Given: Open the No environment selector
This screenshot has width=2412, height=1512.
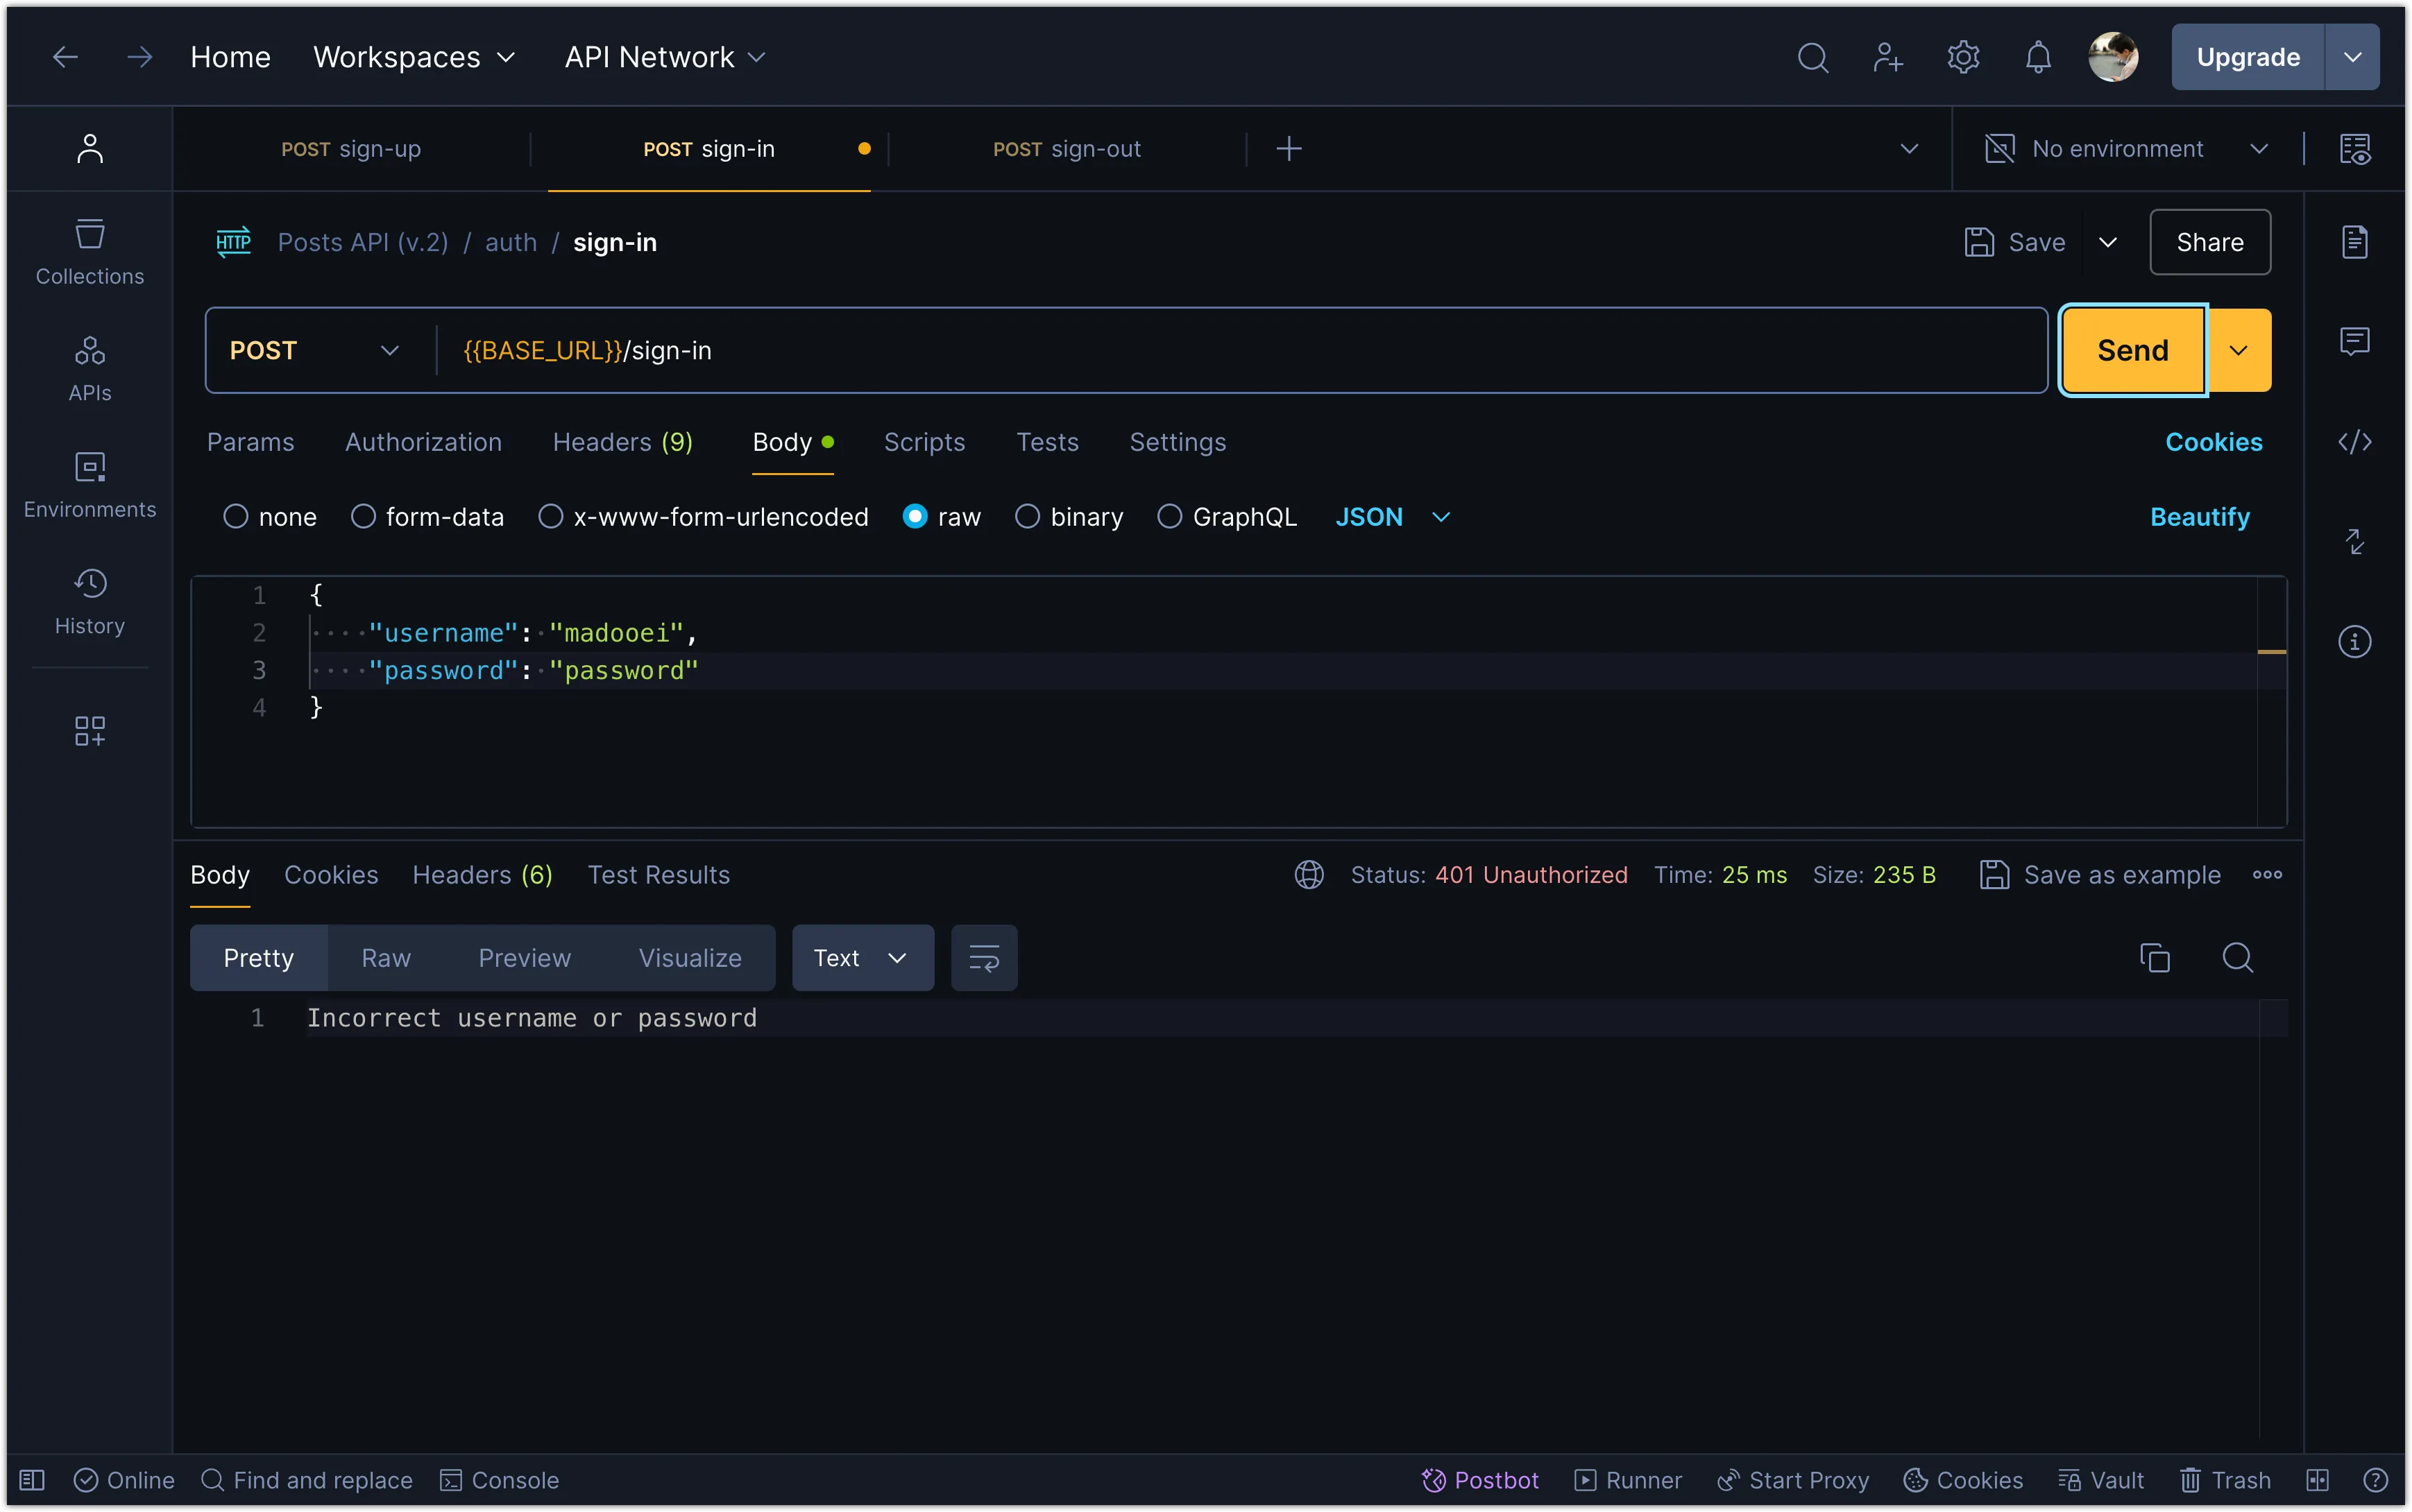Looking at the screenshot, I should point(2125,149).
